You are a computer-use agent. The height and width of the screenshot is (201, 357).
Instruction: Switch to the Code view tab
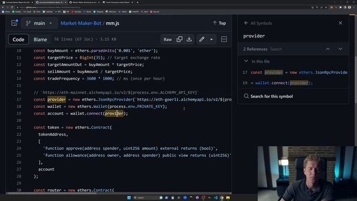point(18,40)
